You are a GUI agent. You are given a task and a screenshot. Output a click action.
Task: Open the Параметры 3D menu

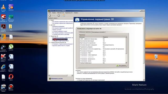point(69,13)
